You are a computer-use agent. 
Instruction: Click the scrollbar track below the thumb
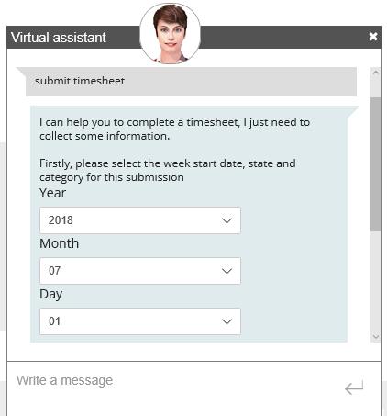(x=376, y=281)
